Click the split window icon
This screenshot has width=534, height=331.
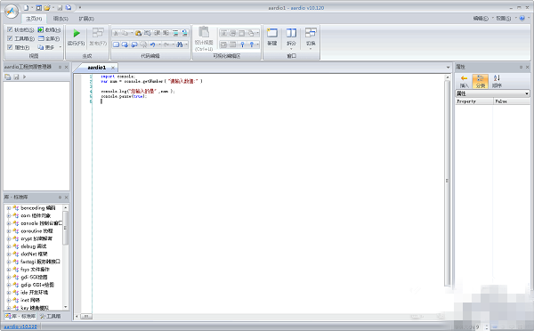click(x=291, y=33)
